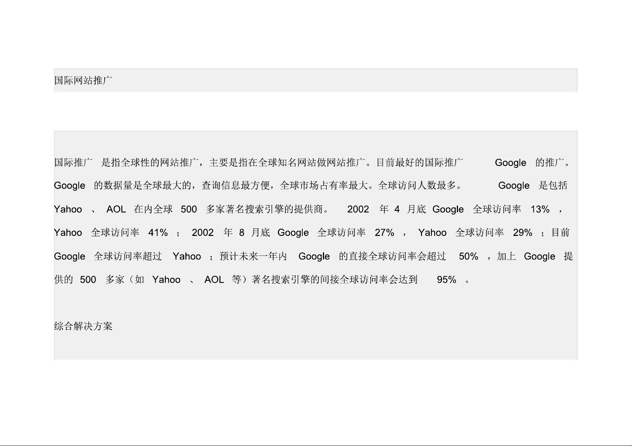The image size is (632, 446).
Task: Click the percentage 13% in the paragraph
Action: (x=540, y=209)
